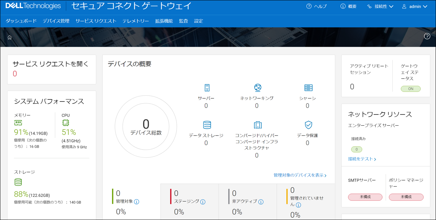Screen dimensions: 436x220
Task: Select the 管理対象 0% status tab
Action: 132,202
